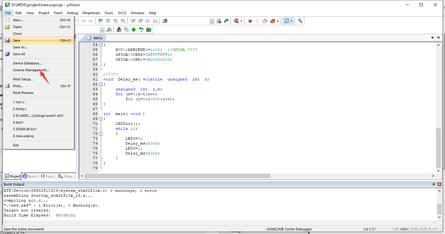Open dropdown arrow next to debug icon

pos(242,21)
